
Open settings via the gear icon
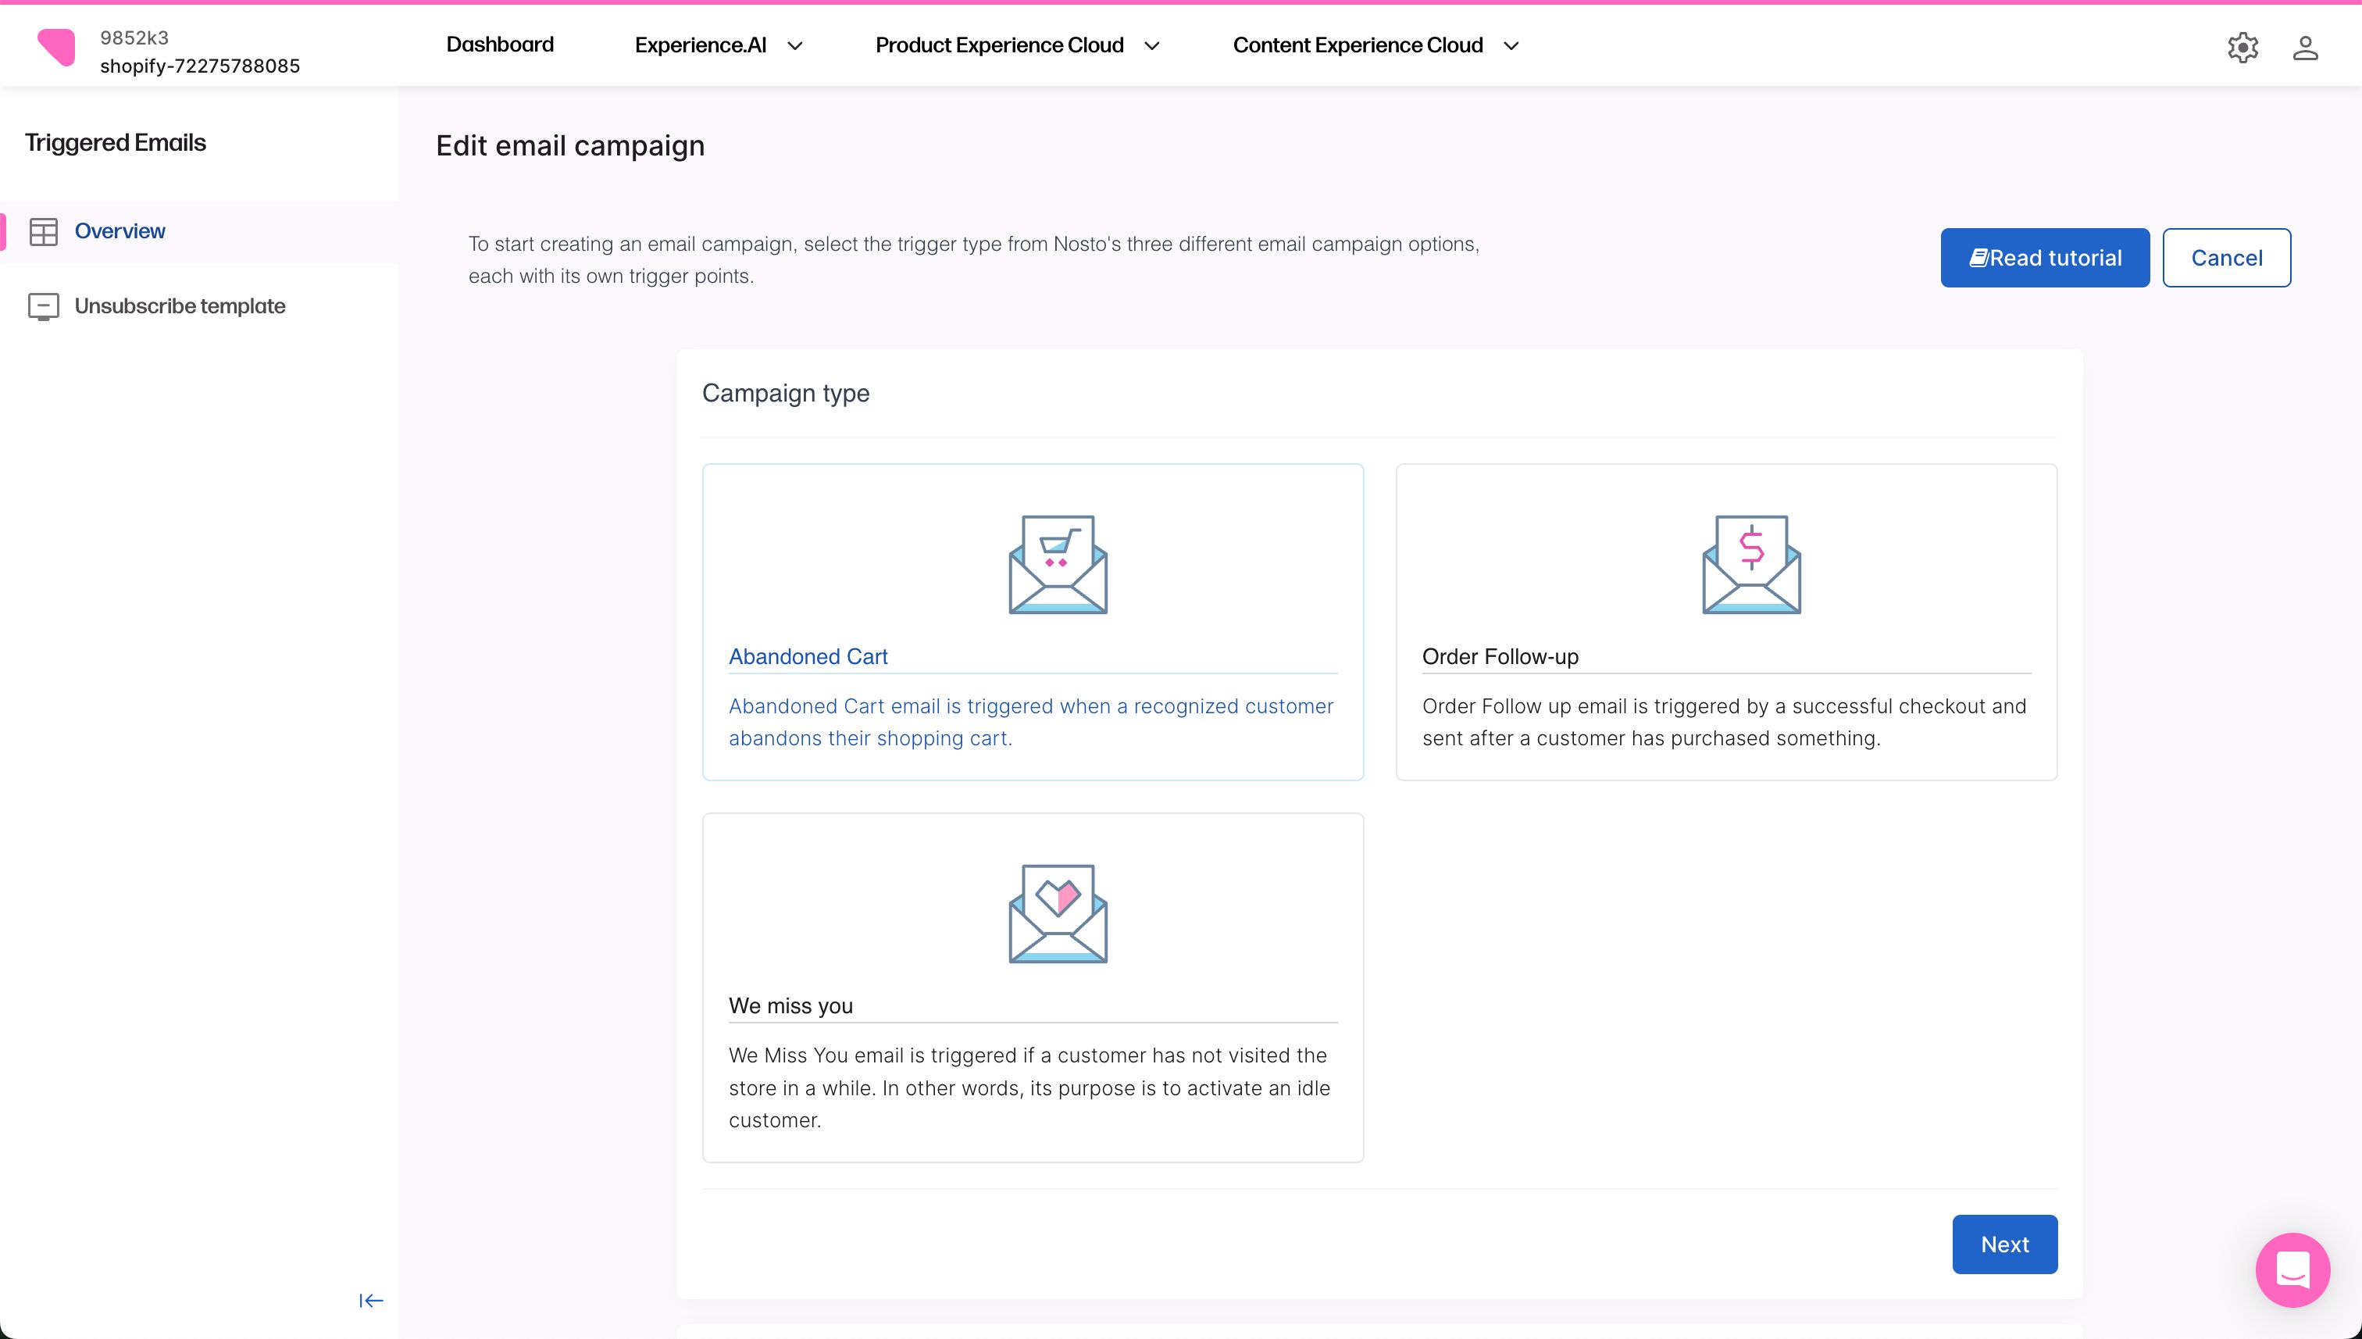tap(2243, 47)
